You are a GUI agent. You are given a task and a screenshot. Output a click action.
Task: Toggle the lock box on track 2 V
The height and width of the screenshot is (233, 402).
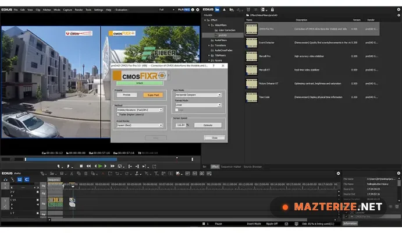click(38, 192)
